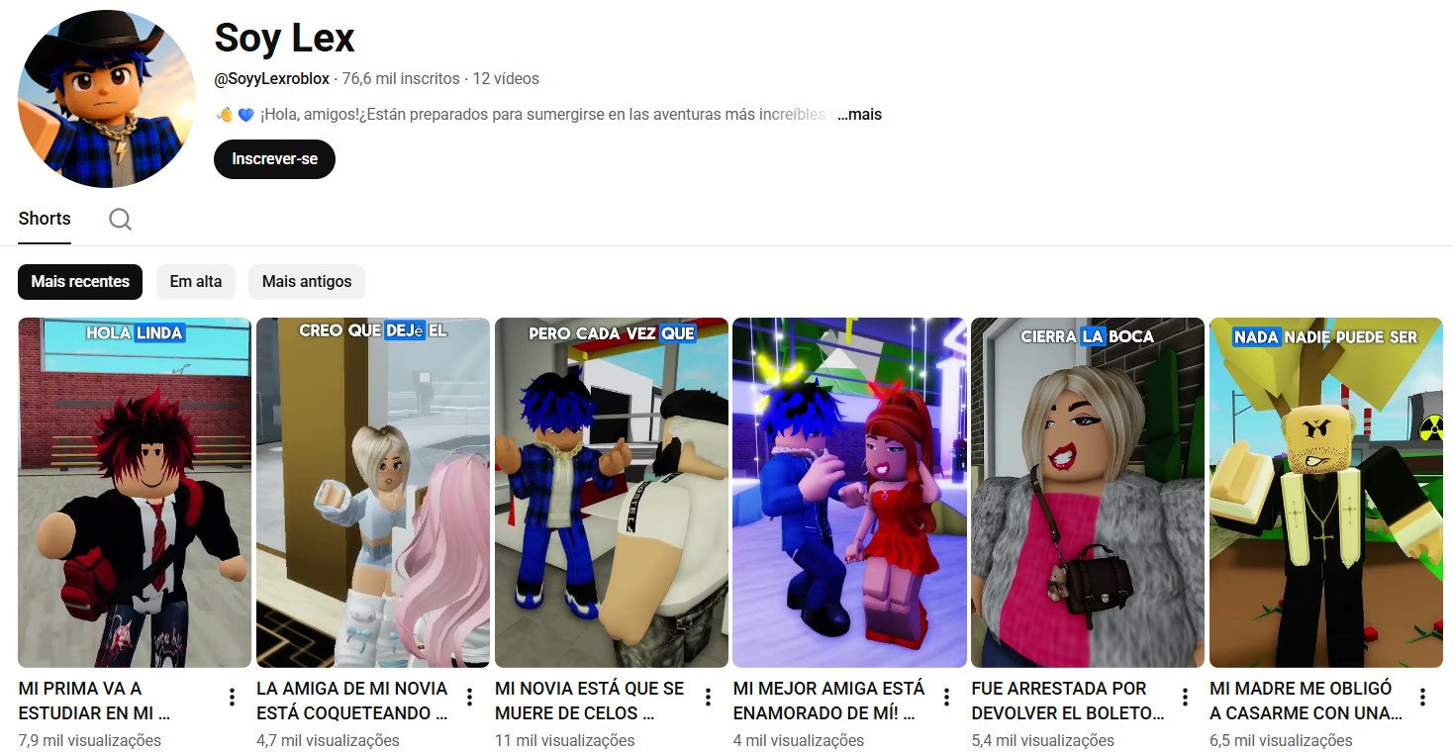Click the Soy Lex channel avatar
The width and height of the screenshot is (1453, 752).
click(x=104, y=99)
